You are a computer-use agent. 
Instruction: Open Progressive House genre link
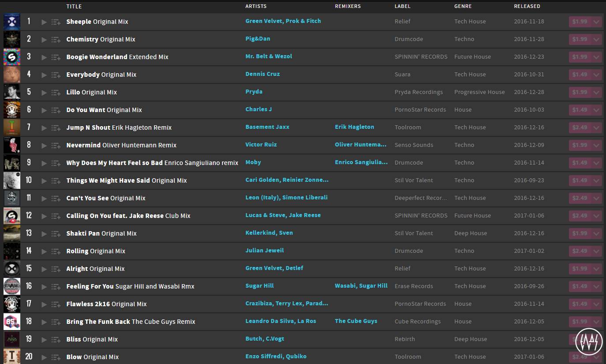[479, 92]
